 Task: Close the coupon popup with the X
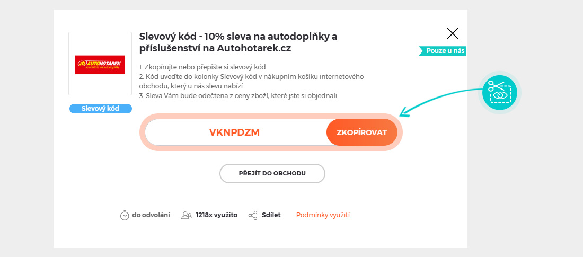[x=452, y=33]
